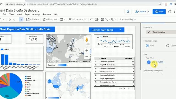Image resolution: width=176 pixels, height=99 pixels.
Task: Open the Insert menu
Action: 19,14
